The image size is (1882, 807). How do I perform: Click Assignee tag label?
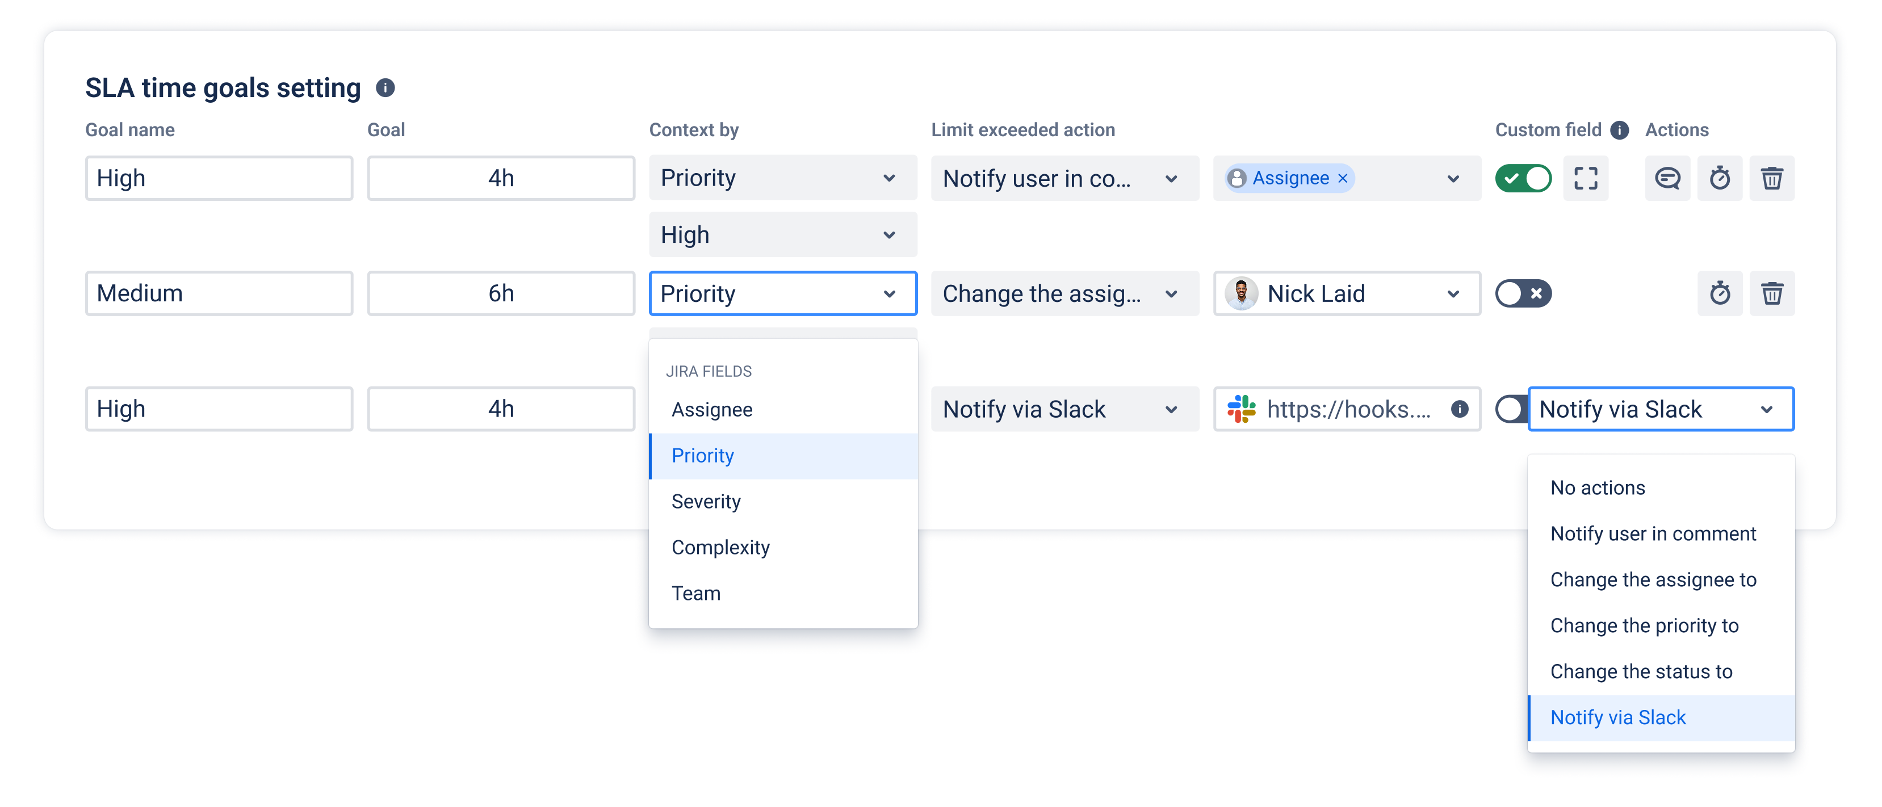point(1290,178)
